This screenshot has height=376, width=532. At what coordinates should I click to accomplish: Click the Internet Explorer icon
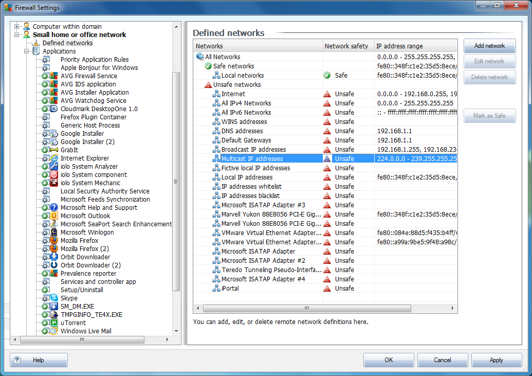click(x=54, y=158)
